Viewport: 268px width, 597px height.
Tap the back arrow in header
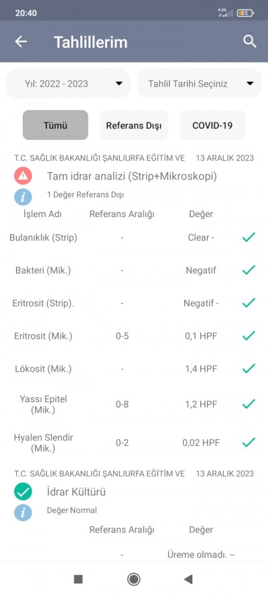point(21,42)
